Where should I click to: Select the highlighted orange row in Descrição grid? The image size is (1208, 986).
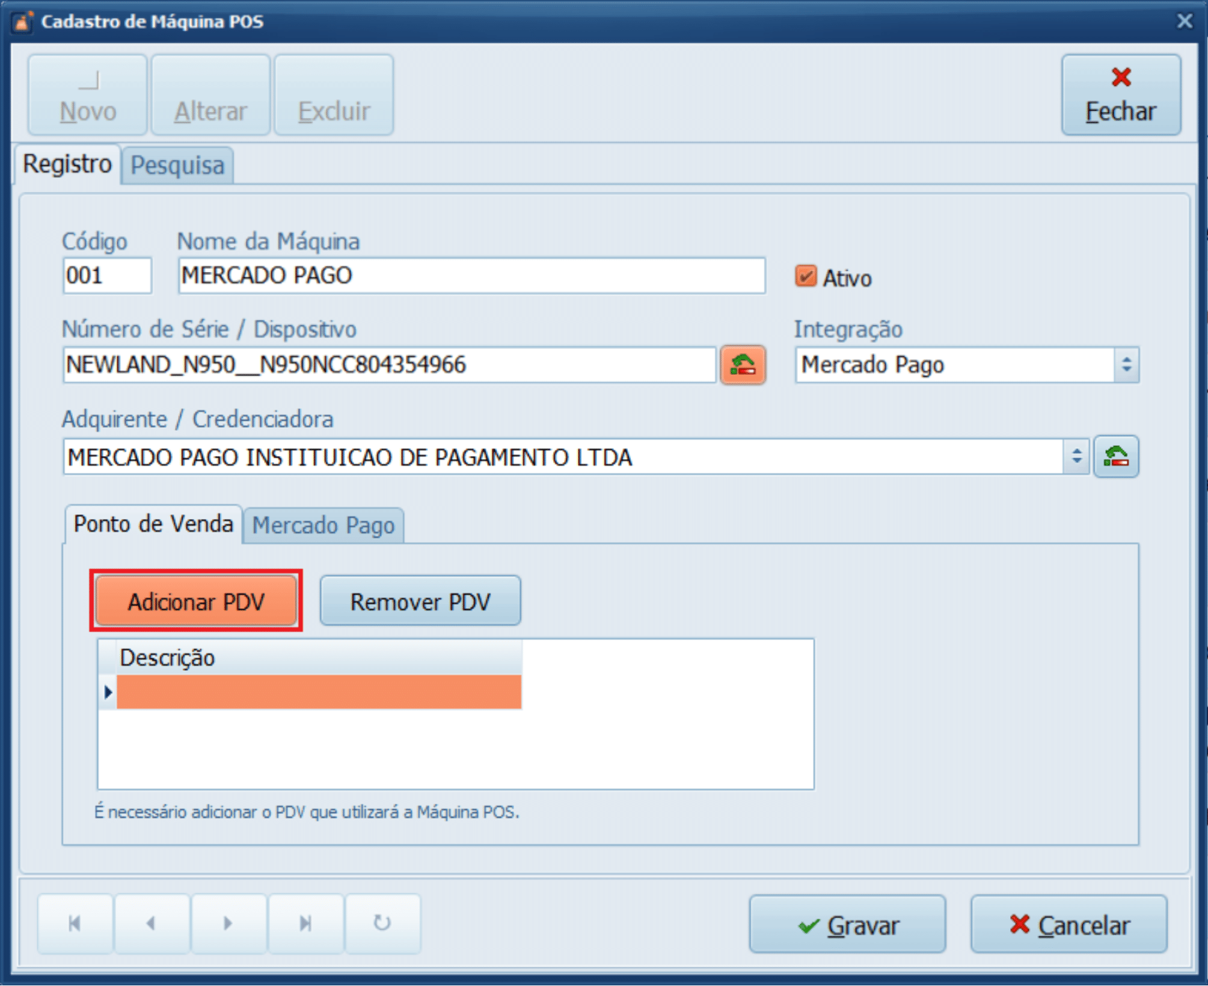click(x=319, y=692)
